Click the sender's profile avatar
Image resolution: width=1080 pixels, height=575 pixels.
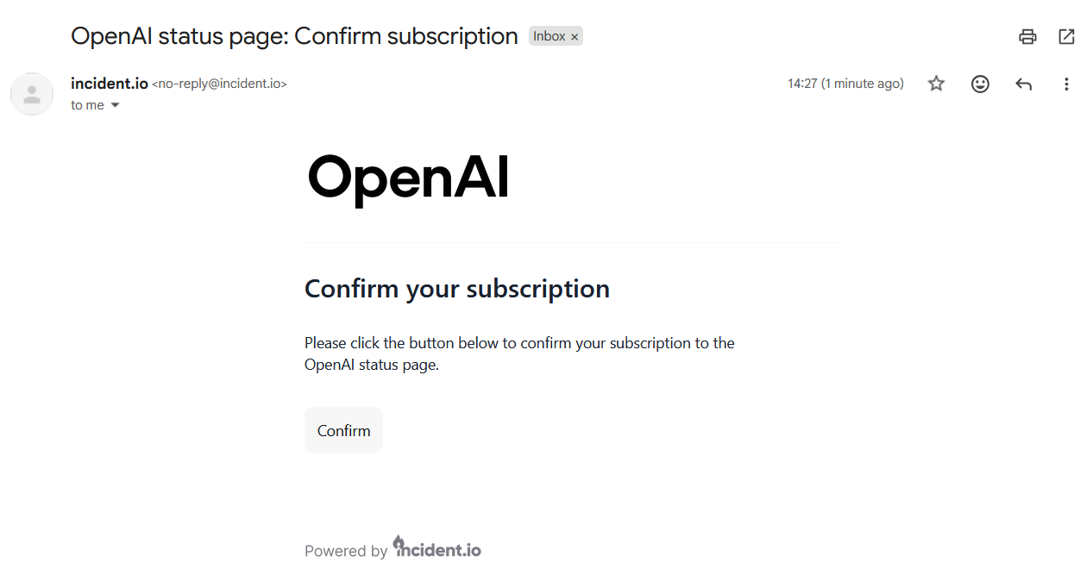[x=32, y=94]
